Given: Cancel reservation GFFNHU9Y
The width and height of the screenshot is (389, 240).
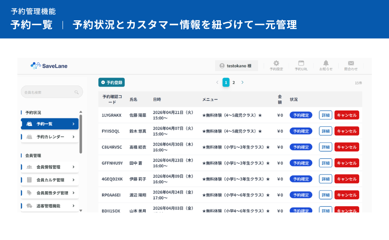Looking at the screenshot, I should (x=346, y=163).
